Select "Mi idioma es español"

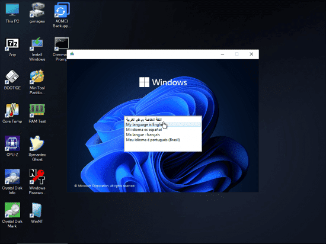pyautogui.click(x=163, y=130)
